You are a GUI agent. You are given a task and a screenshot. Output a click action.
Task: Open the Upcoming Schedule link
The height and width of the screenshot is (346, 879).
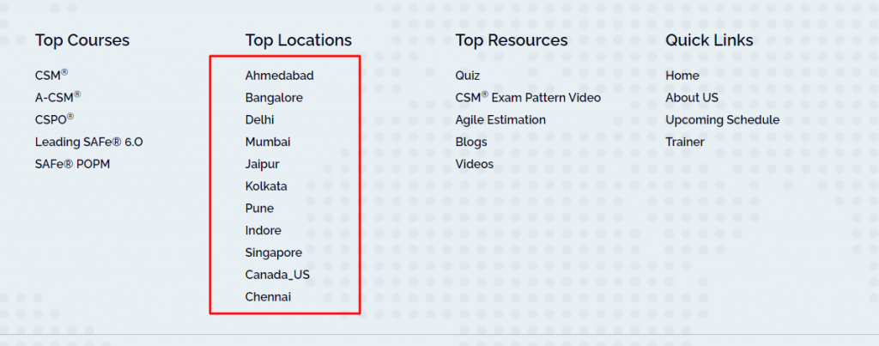pos(722,120)
